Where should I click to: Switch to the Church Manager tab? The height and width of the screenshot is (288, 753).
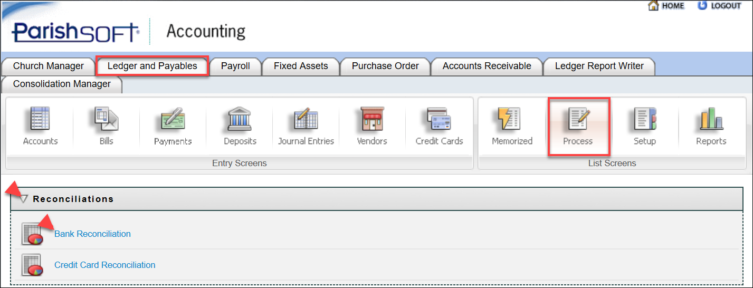[x=49, y=66]
